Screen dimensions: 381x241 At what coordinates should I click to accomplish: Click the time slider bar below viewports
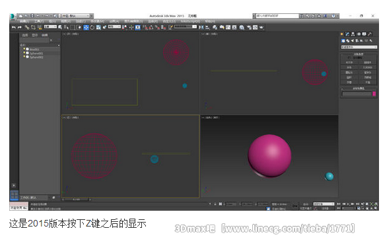pyautogui.click(x=77, y=200)
